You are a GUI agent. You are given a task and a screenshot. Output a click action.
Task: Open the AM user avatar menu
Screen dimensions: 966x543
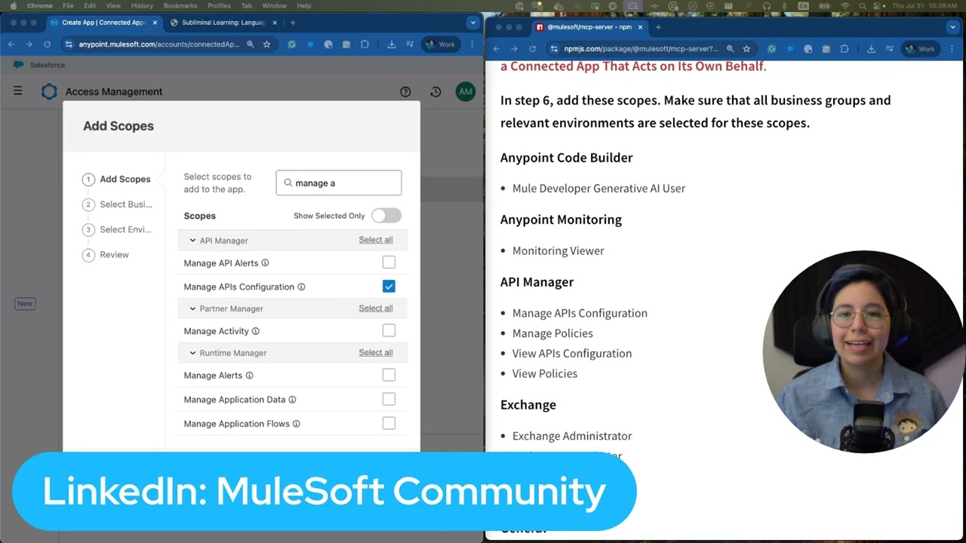tap(466, 92)
